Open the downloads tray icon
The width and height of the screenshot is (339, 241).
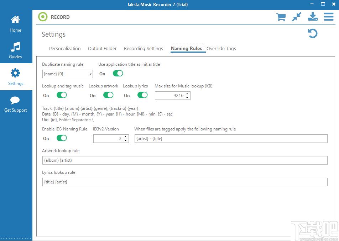(313, 17)
